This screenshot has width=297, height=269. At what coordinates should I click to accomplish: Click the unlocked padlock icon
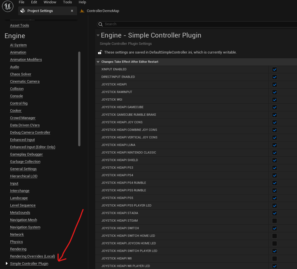(100, 52)
